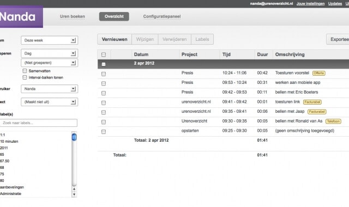349x207 pixels.
Task: Click the Verwijderen button
Action: (x=174, y=39)
